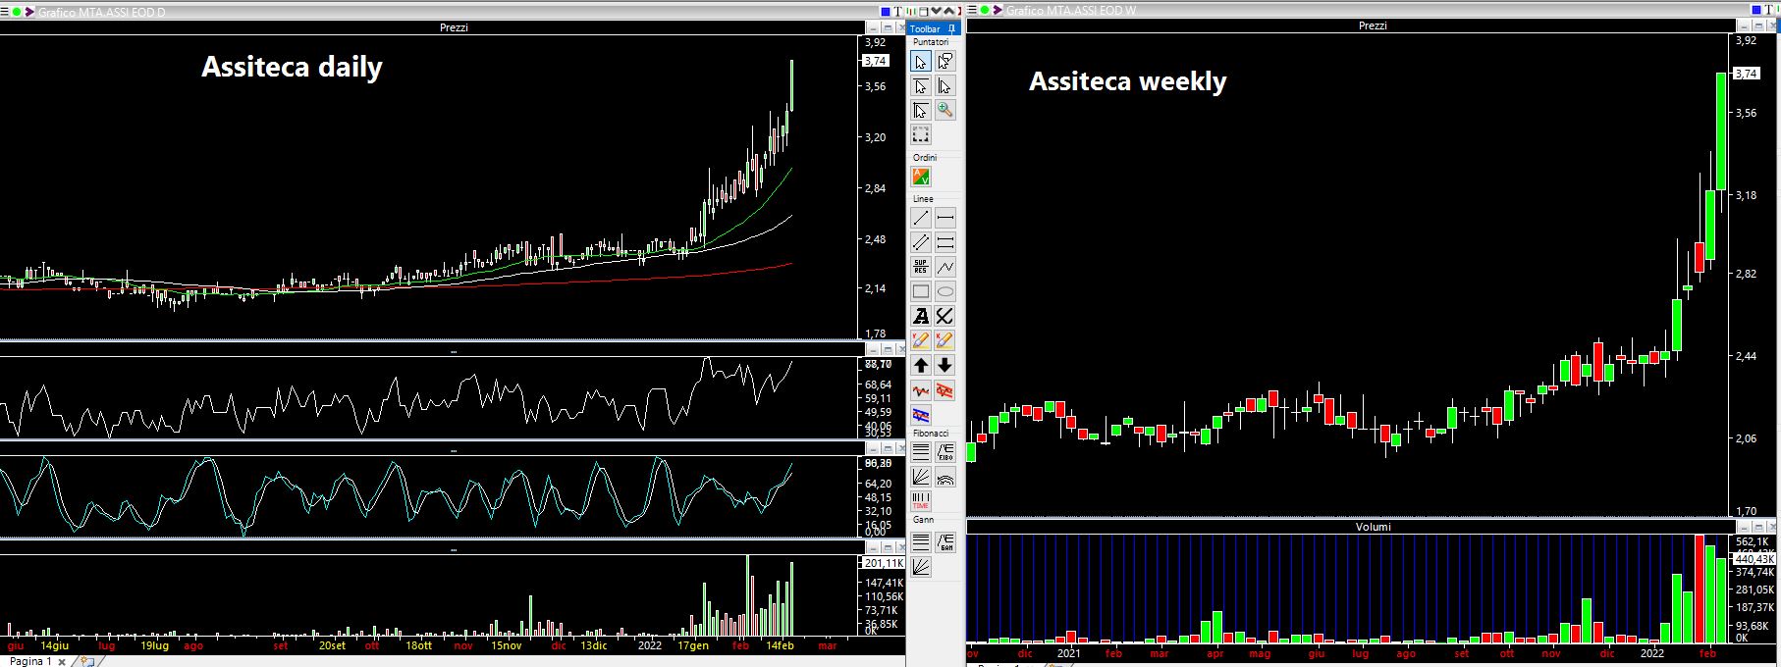Select the diagonal trend line tool
Viewport: 1781px width, 667px height.
coord(920,218)
